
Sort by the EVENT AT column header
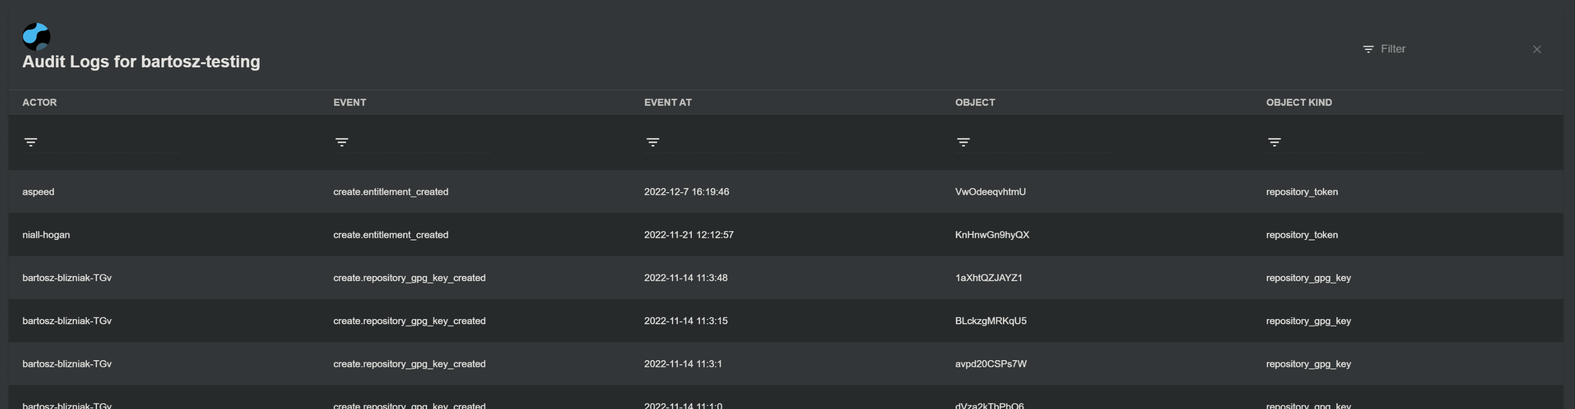pos(668,102)
